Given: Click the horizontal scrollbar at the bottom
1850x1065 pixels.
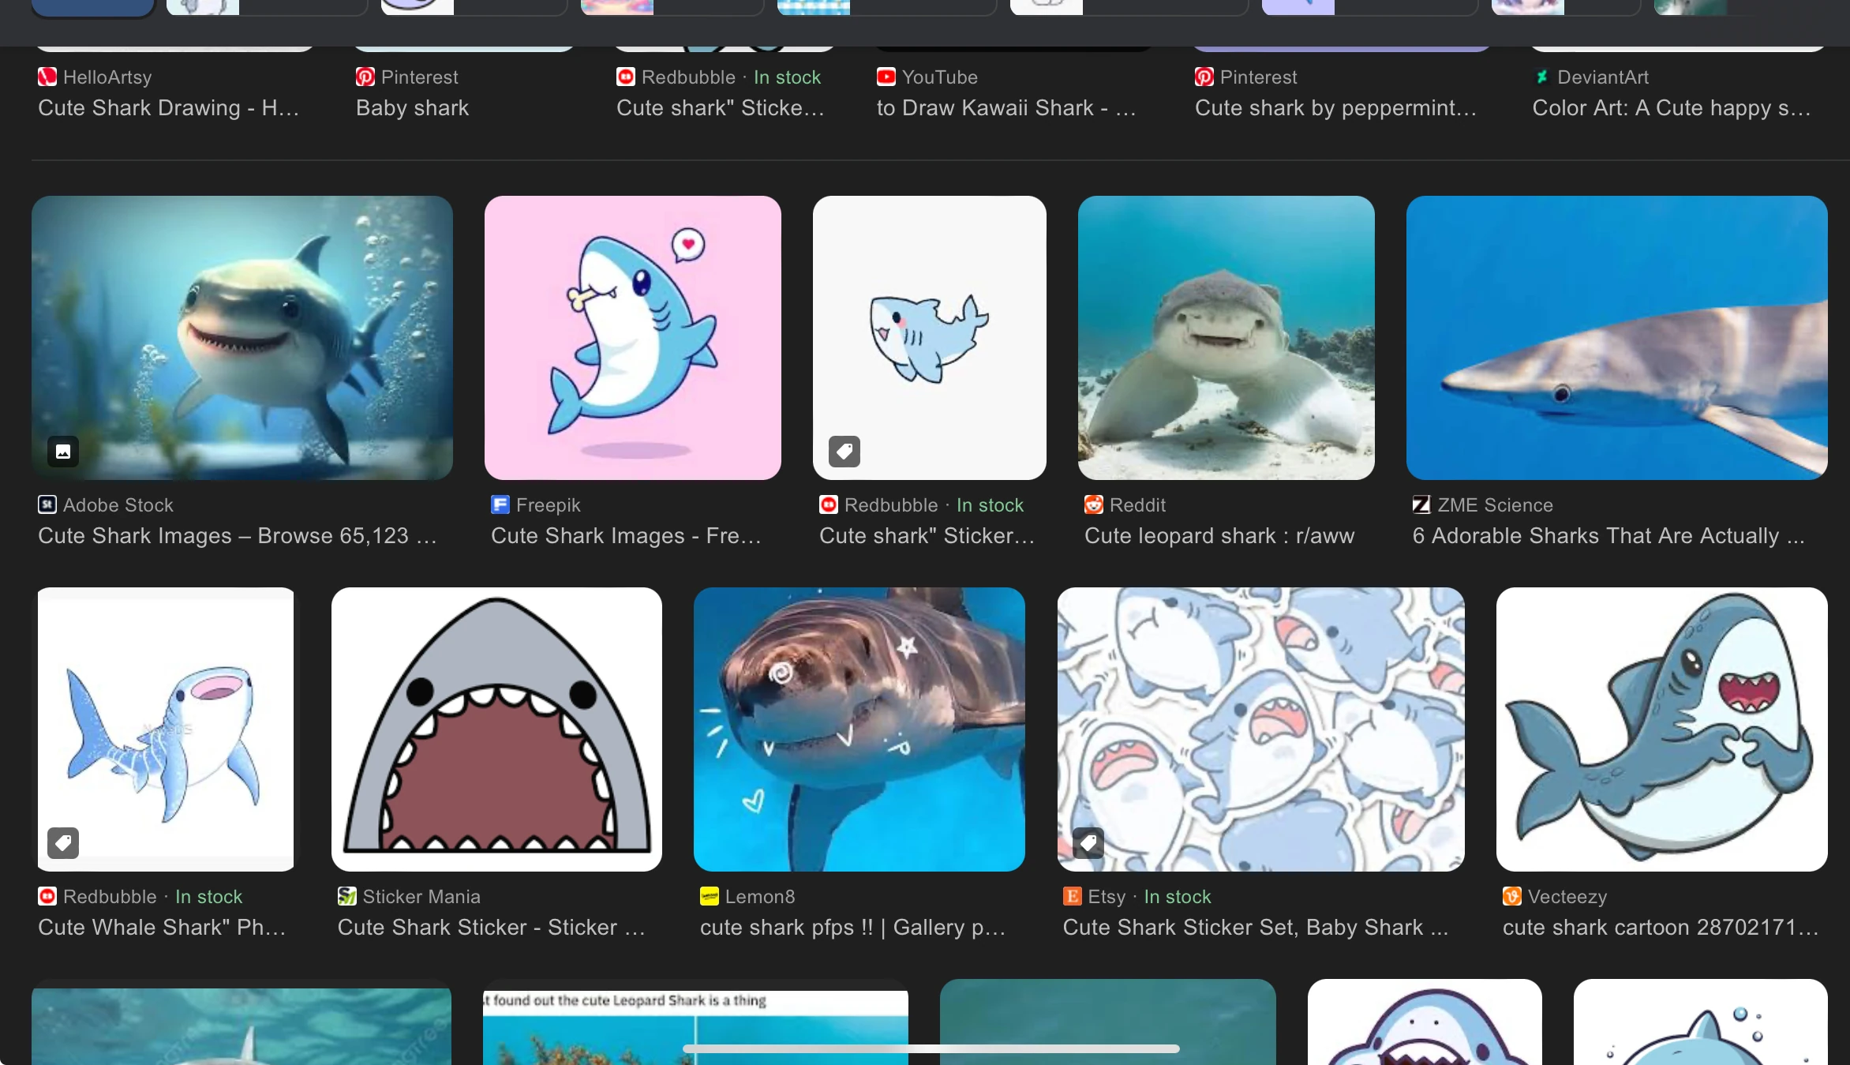Looking at the screenshot, I should 931,1048.
